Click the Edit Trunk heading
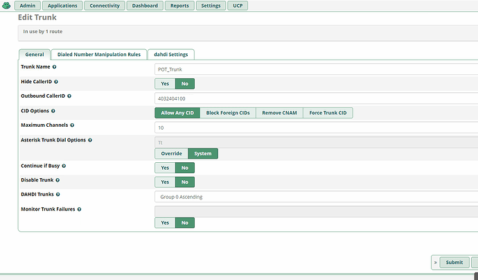The width and height of the screenshot is (478, 280). coord(37,17)
